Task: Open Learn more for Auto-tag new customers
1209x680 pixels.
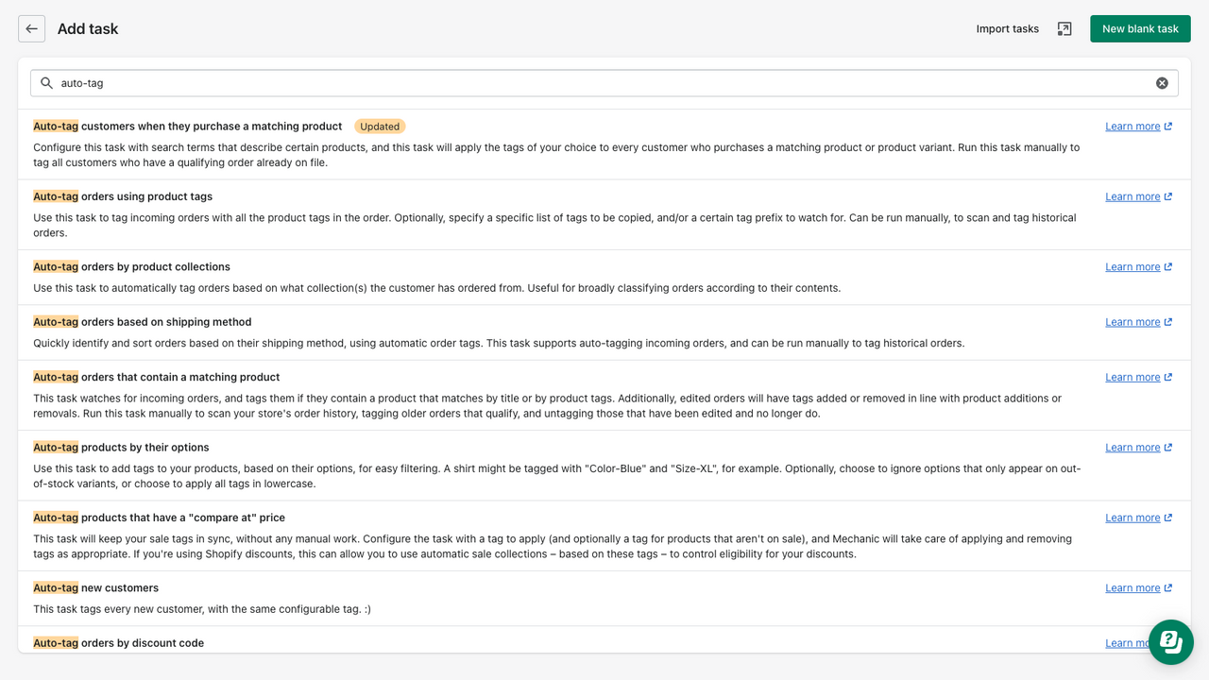Action: click(1132, 586)
